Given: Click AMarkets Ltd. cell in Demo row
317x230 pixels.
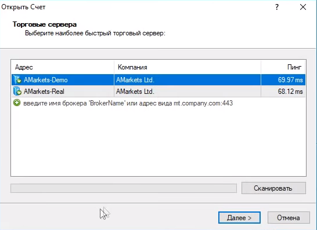Looking at the screenshot, I should point(188,80).
